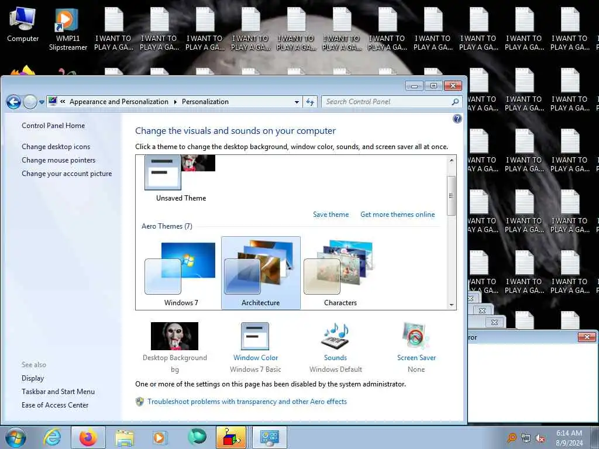This screenshot has height=449, width=599.
Task: Open Windows Explorer from taskbar
Action: pyautogui.click(x=125, y=438)
